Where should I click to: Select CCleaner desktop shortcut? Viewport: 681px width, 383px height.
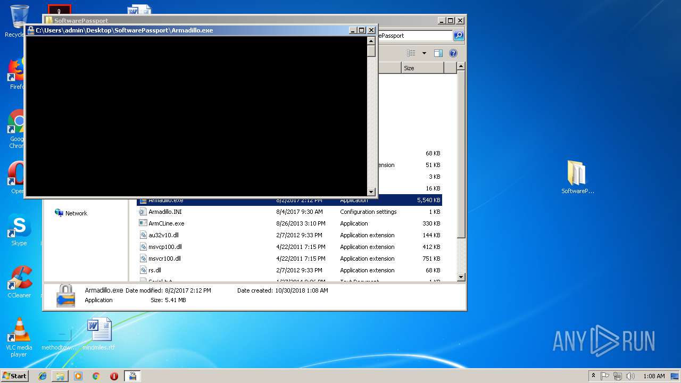[x=19, y=281]
